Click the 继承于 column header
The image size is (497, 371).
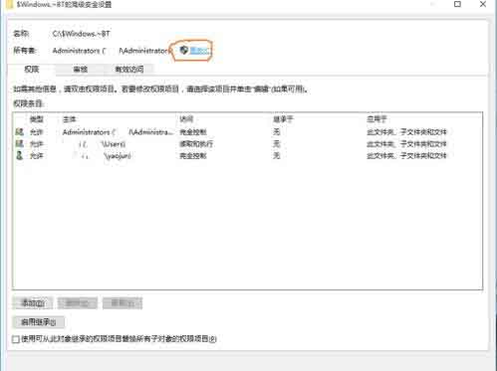pyautogui.click(x=283, y=119)
